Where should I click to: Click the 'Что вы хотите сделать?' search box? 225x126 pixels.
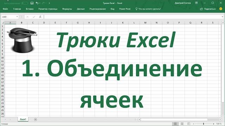(148, 9)
